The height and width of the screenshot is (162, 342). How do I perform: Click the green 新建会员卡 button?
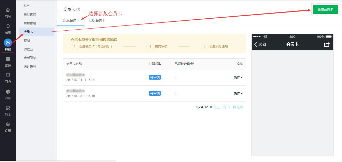pyautogui.click(x=325, y=9)
